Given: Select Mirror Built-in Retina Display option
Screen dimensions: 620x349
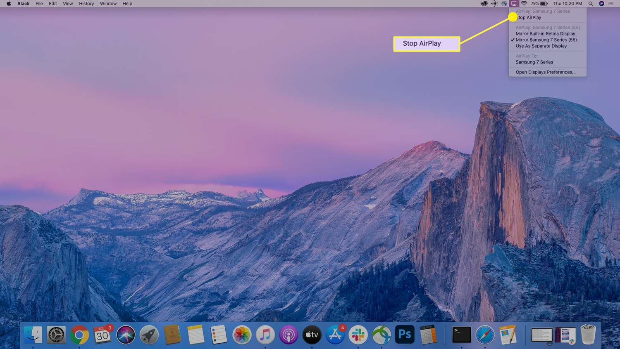Looking at the screenshot, I should tap(545, 34).
